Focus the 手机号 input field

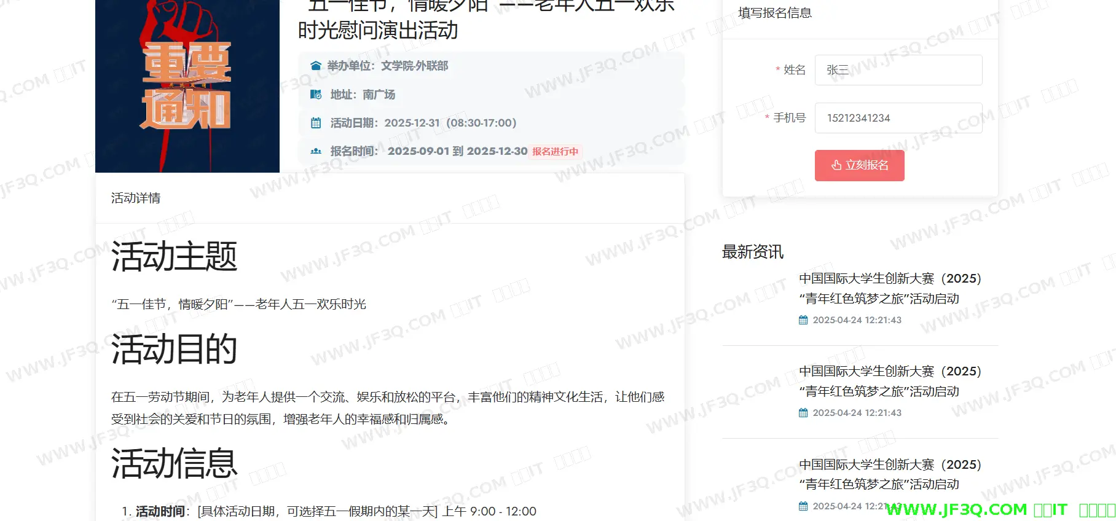[x=898, y=118]
